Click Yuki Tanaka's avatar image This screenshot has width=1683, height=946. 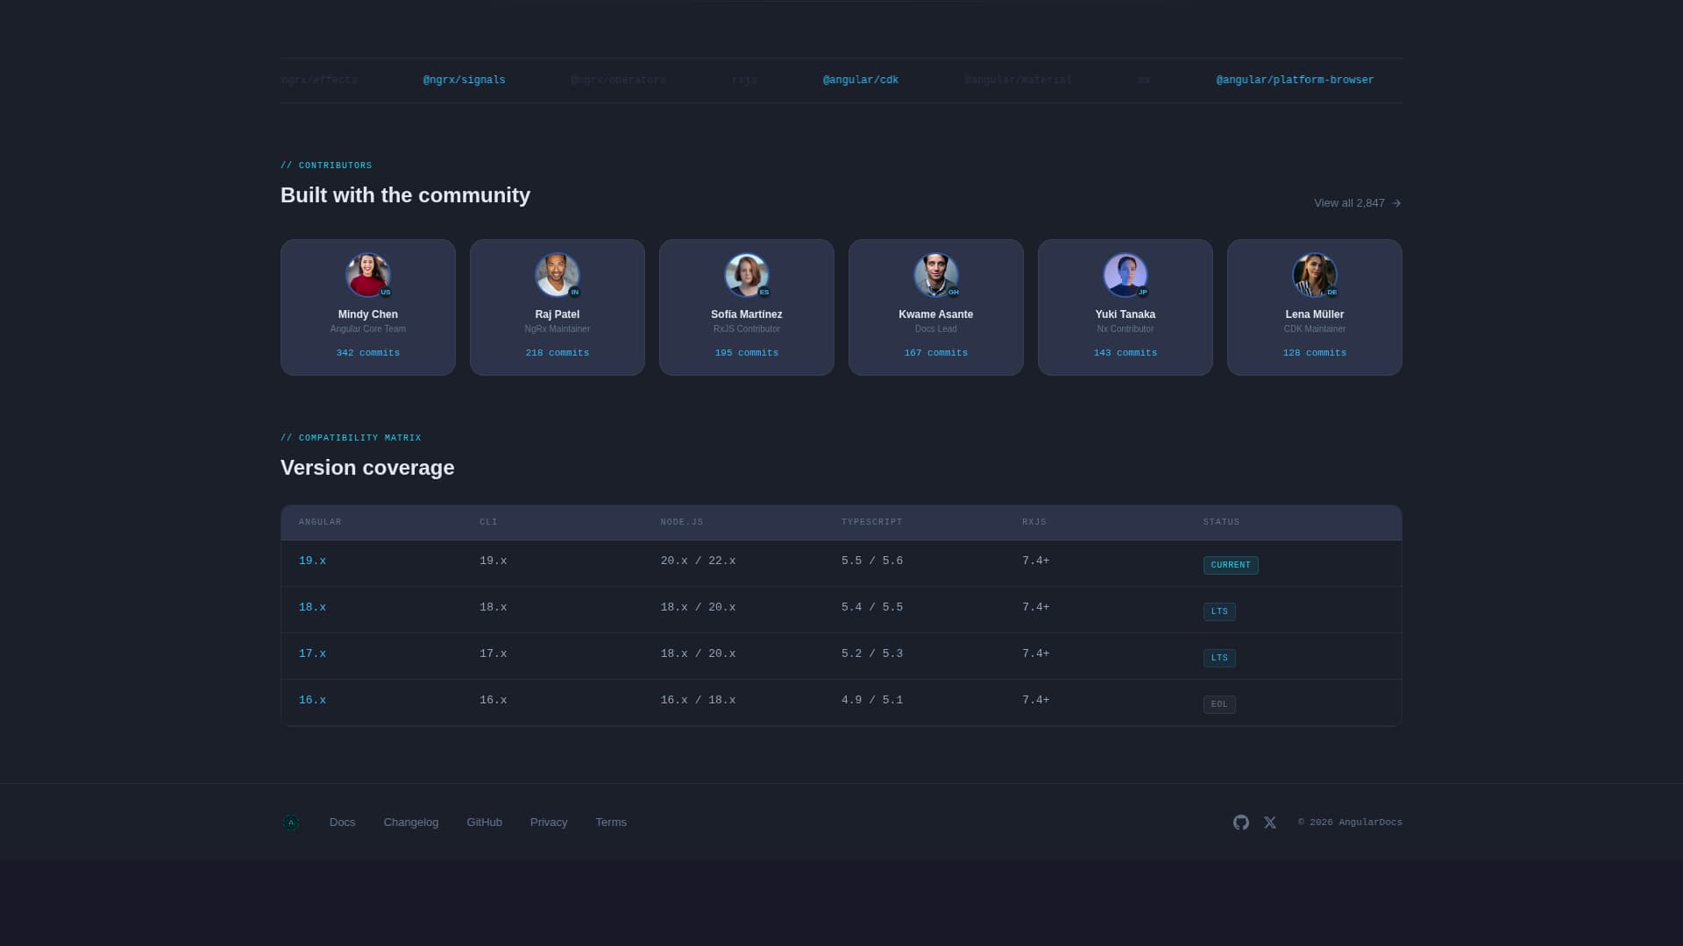click(1125, 275)
